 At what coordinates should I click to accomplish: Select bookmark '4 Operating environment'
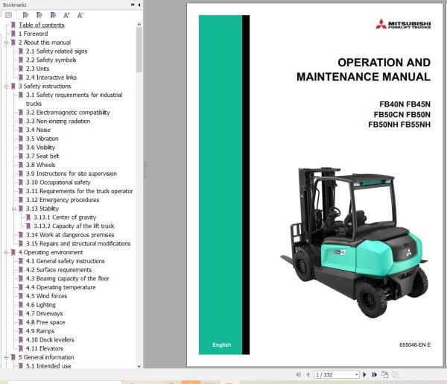[51, 253]
